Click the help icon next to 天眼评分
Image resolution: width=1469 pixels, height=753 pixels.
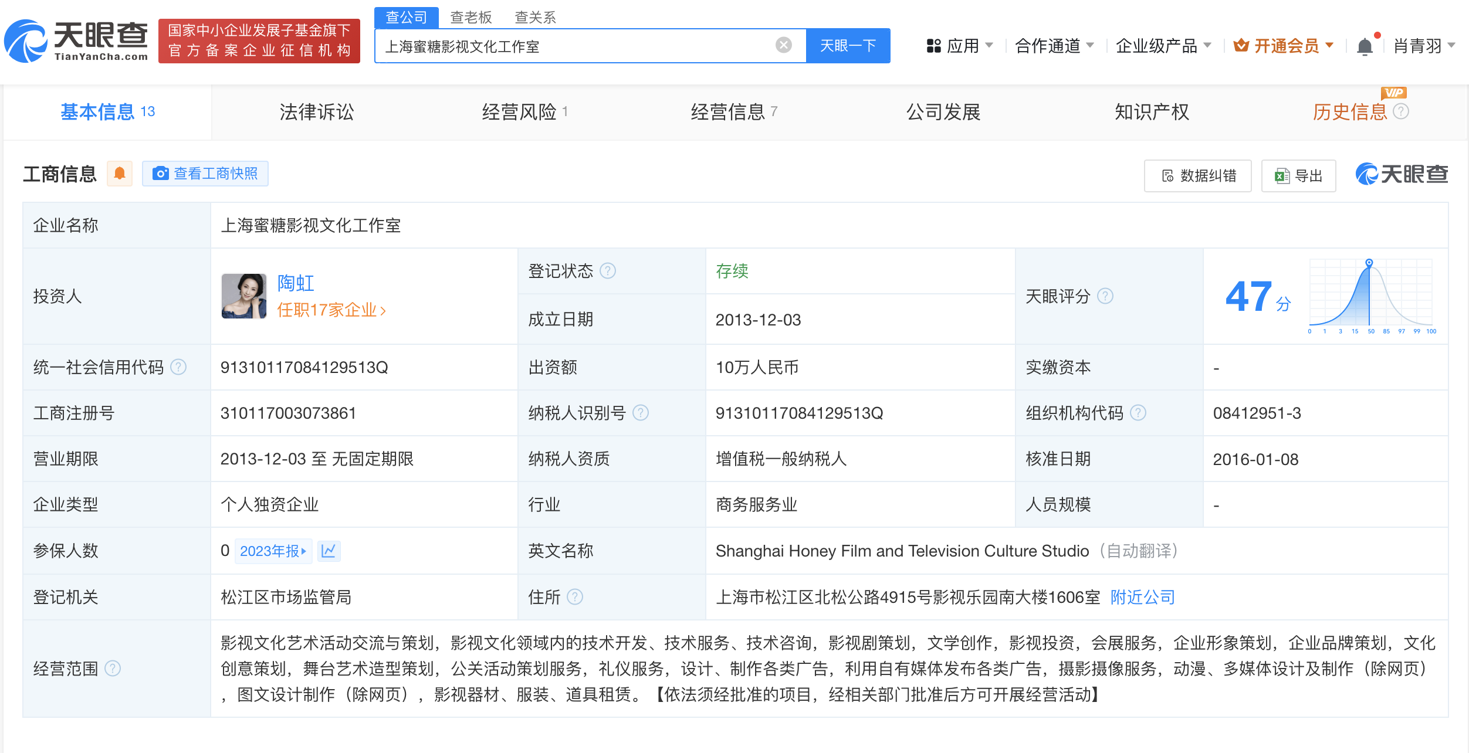tap(1105, 296)
